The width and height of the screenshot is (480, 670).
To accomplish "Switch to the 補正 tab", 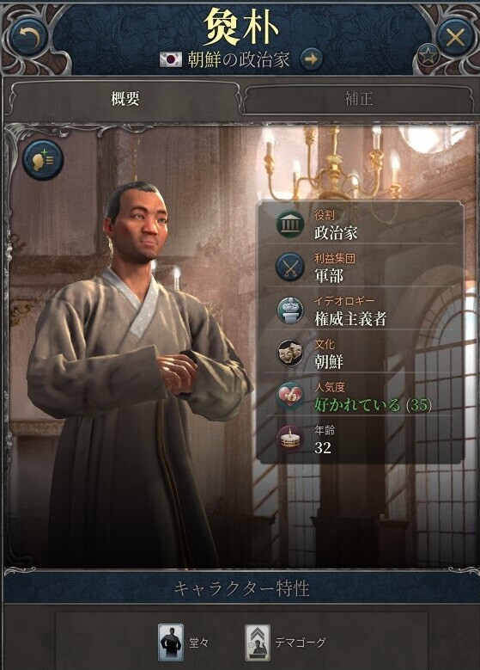I will tap(358, 99).
